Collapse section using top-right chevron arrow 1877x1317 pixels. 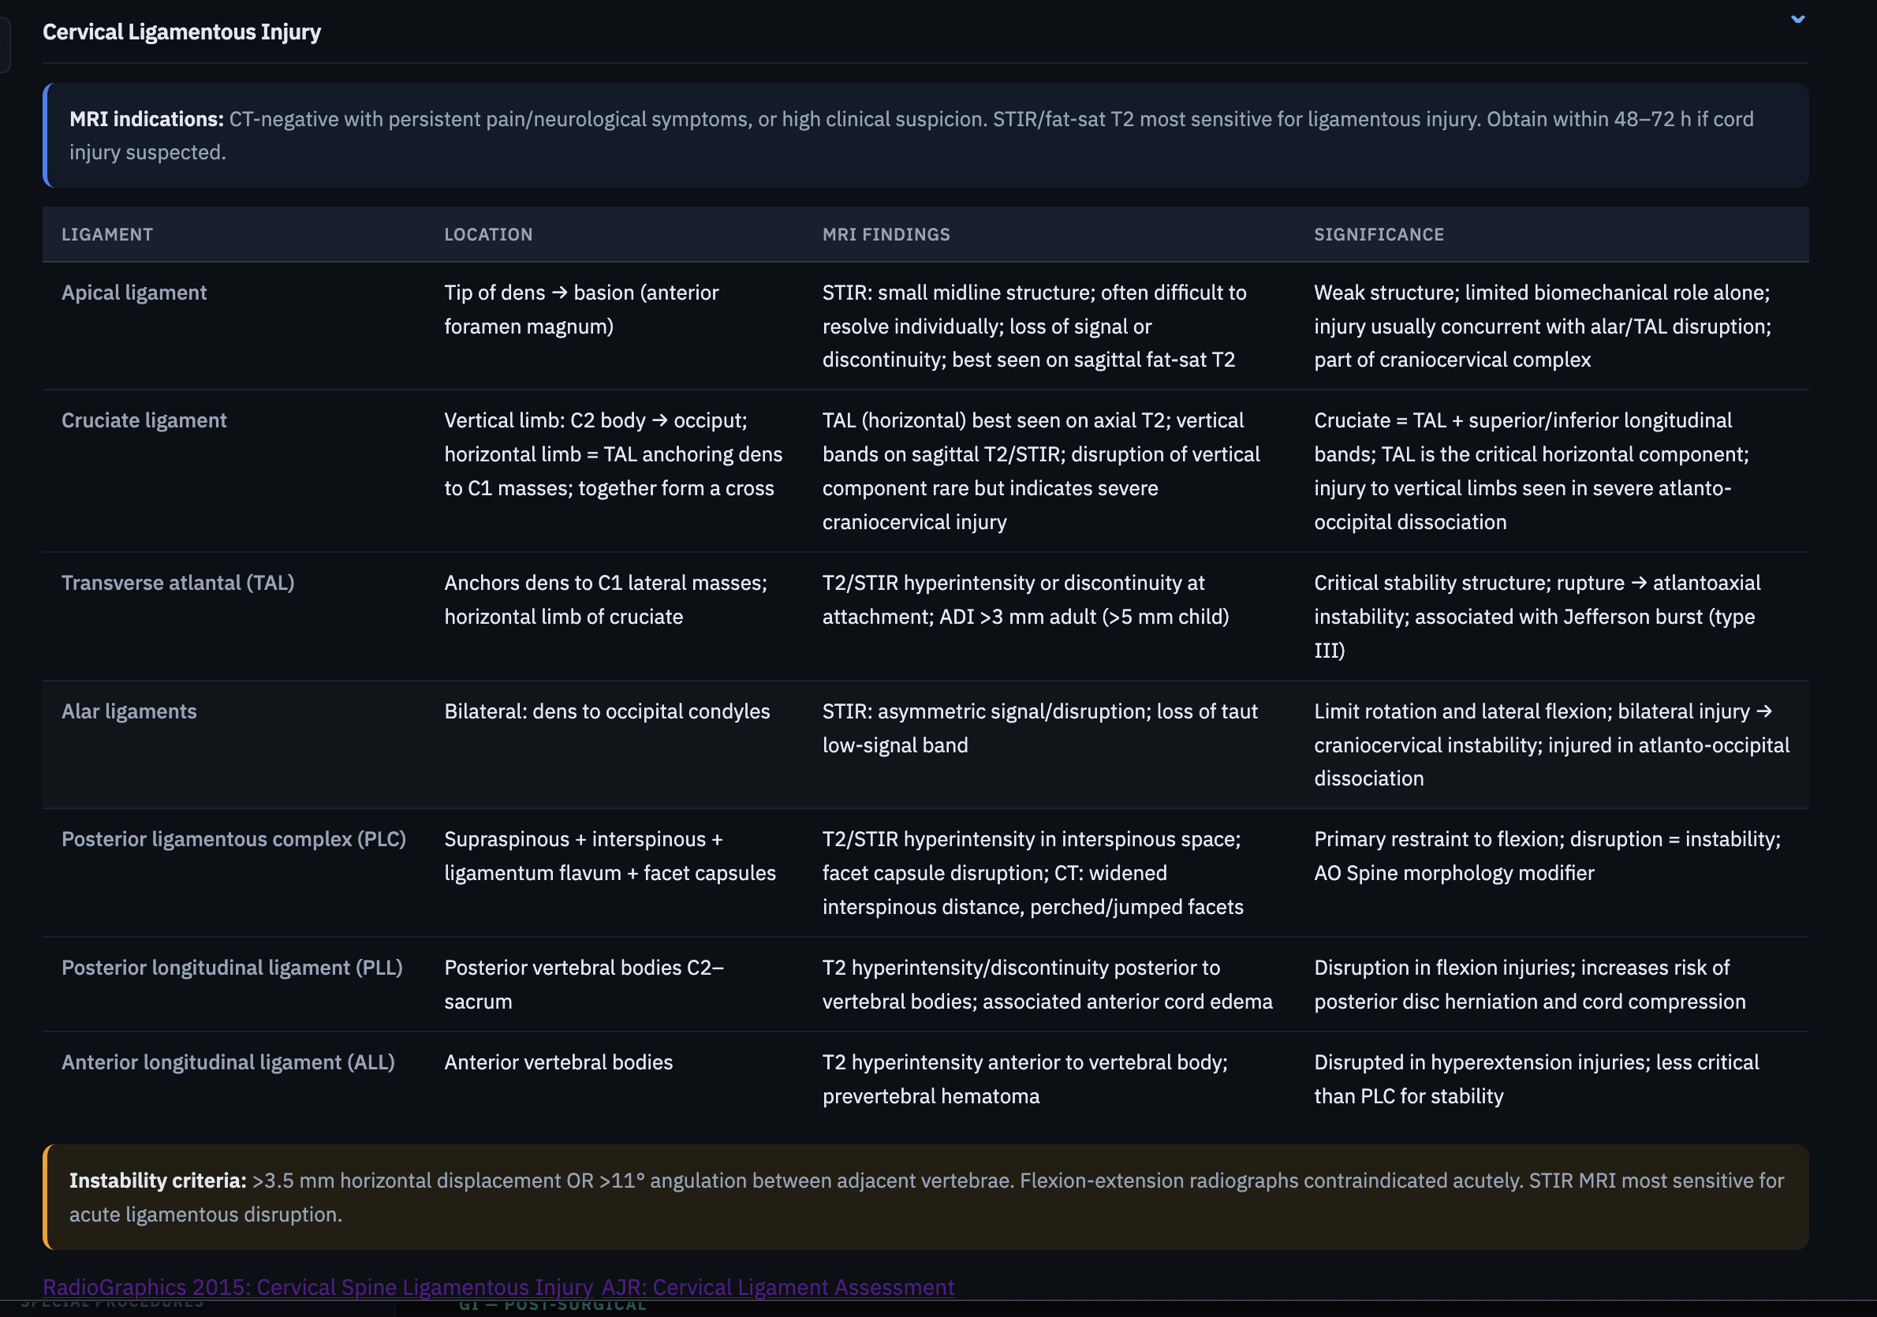click(1797, 19)
